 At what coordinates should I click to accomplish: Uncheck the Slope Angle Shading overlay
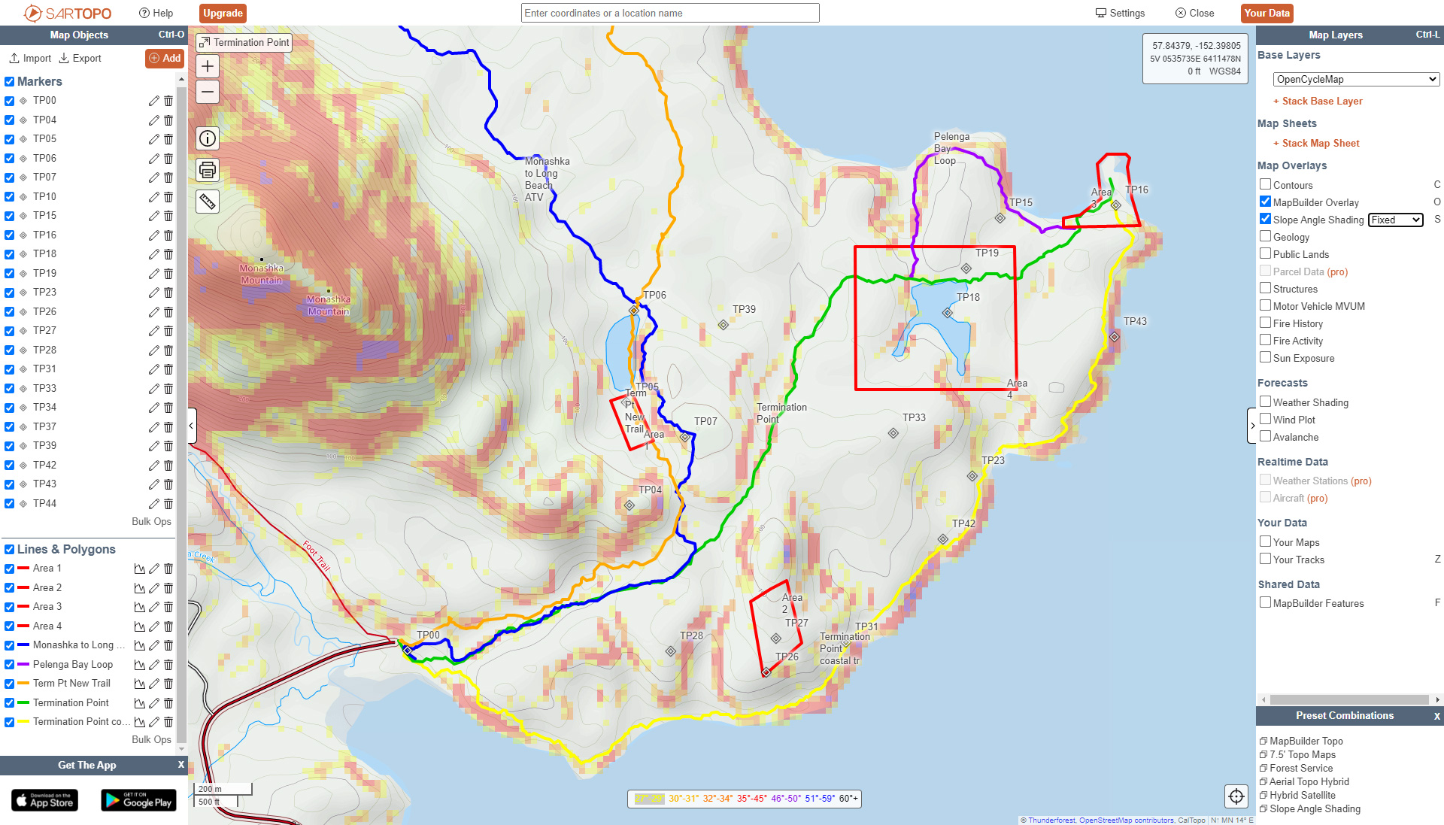click(x=1266, y=219)
